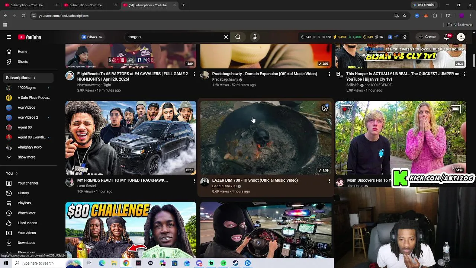Clear the search box with the X
Viewport: 476px width, 268px height.
point(226,37)
